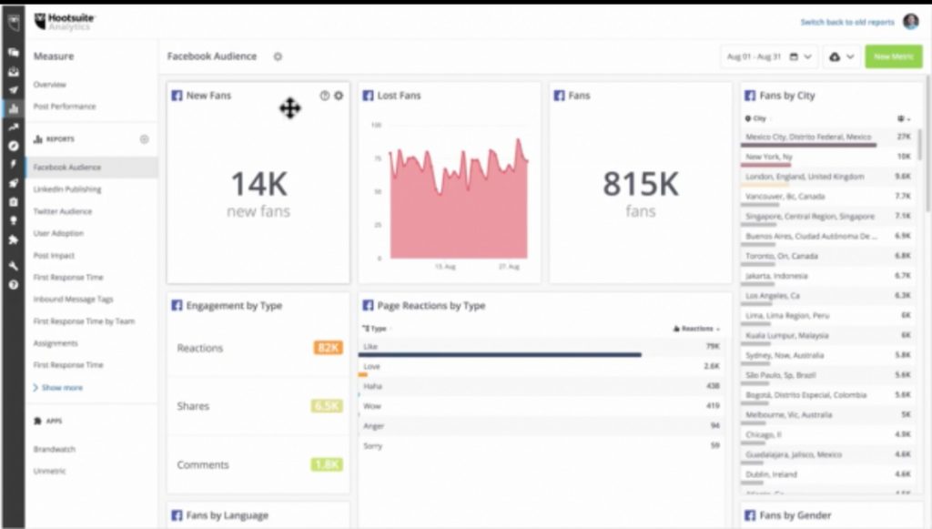Viewport: 932px width, 529px height.
Task: Click the cloud download export icon
Action: click(835, 56)
